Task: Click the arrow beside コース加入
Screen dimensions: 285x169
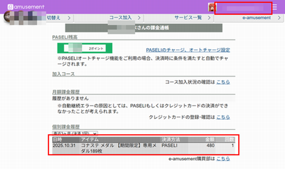Action: pos(139,17)
